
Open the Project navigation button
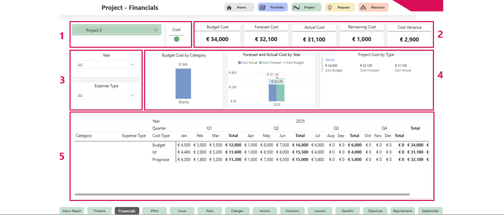[x=306, y=8]
